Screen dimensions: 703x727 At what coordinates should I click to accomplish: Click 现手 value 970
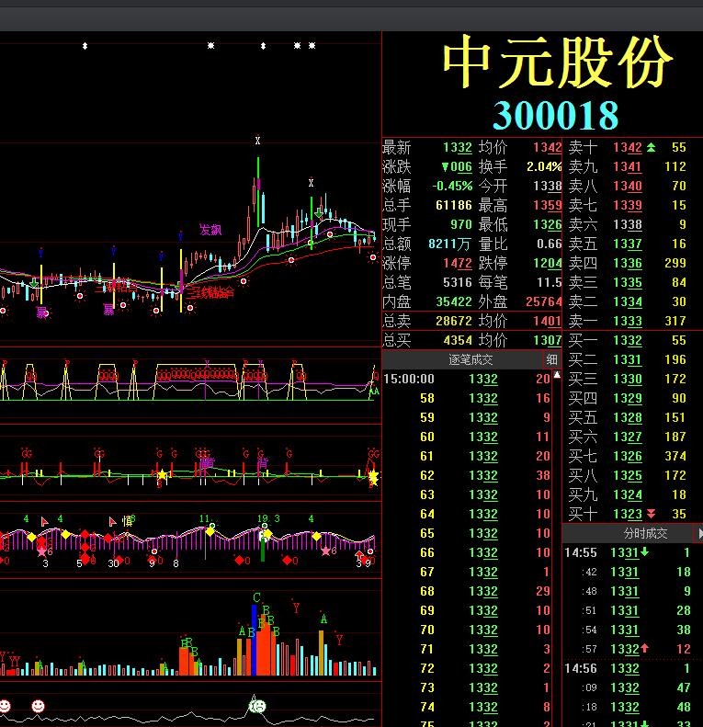[x=461, y=225]
